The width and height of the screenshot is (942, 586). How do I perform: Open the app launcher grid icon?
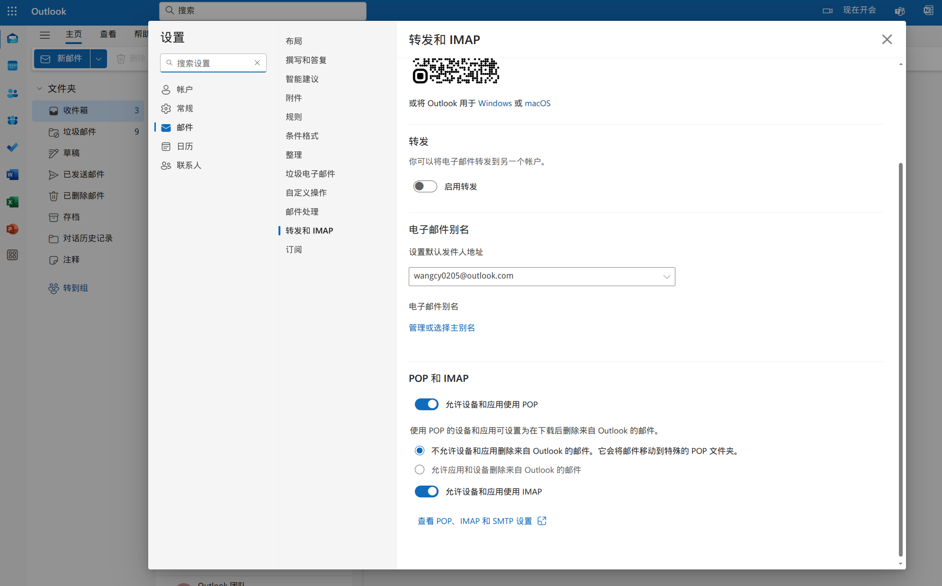pos(12,11)
